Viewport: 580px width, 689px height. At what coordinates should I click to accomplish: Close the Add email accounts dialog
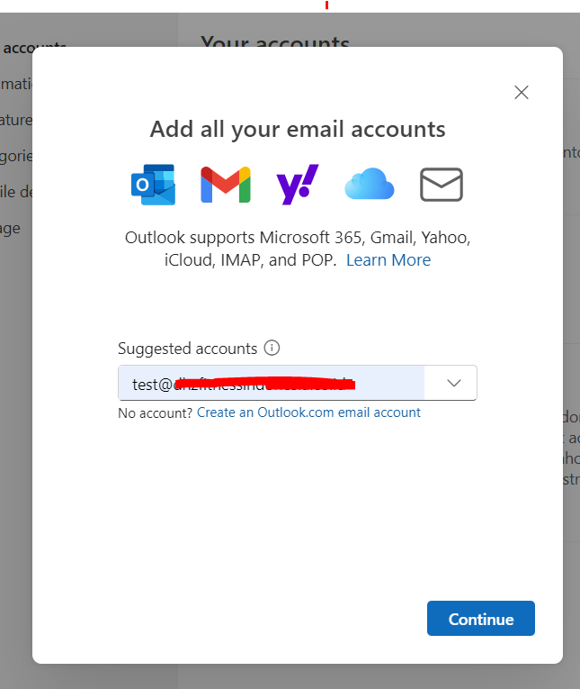(x=522, y=92)
